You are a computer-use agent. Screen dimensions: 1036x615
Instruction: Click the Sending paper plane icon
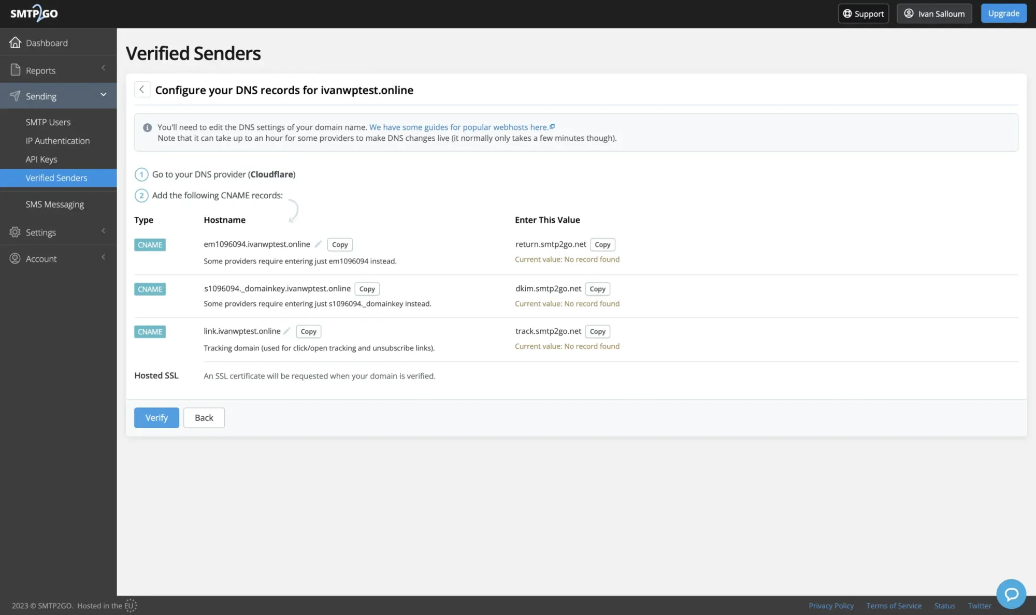[x=14, y=95]
